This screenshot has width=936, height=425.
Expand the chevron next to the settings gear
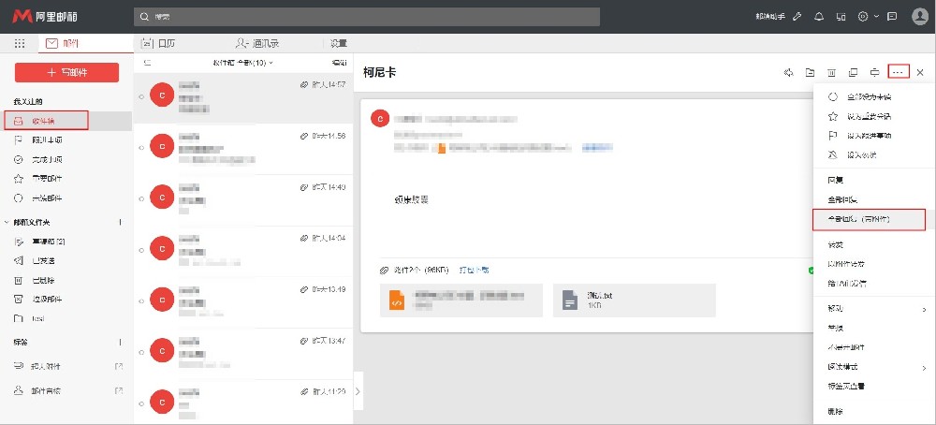[x=876, y=17]
